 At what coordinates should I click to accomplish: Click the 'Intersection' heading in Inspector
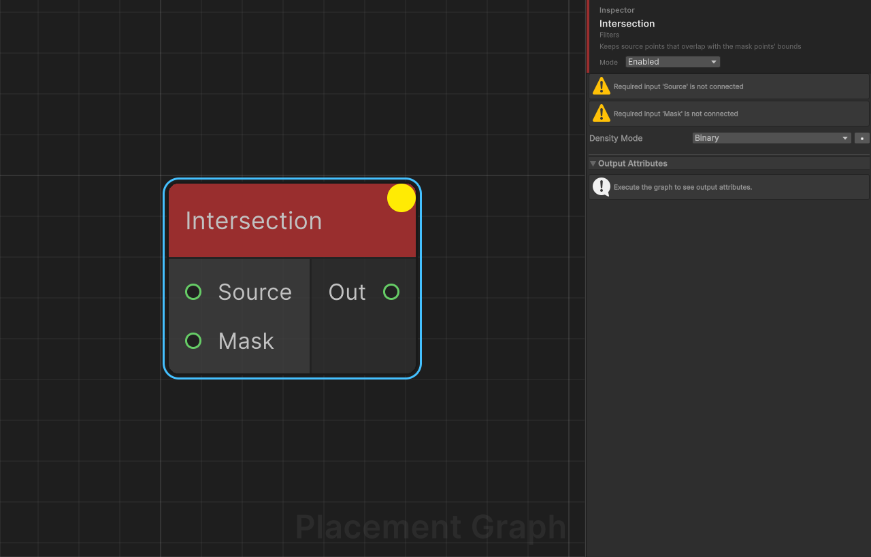627,24
